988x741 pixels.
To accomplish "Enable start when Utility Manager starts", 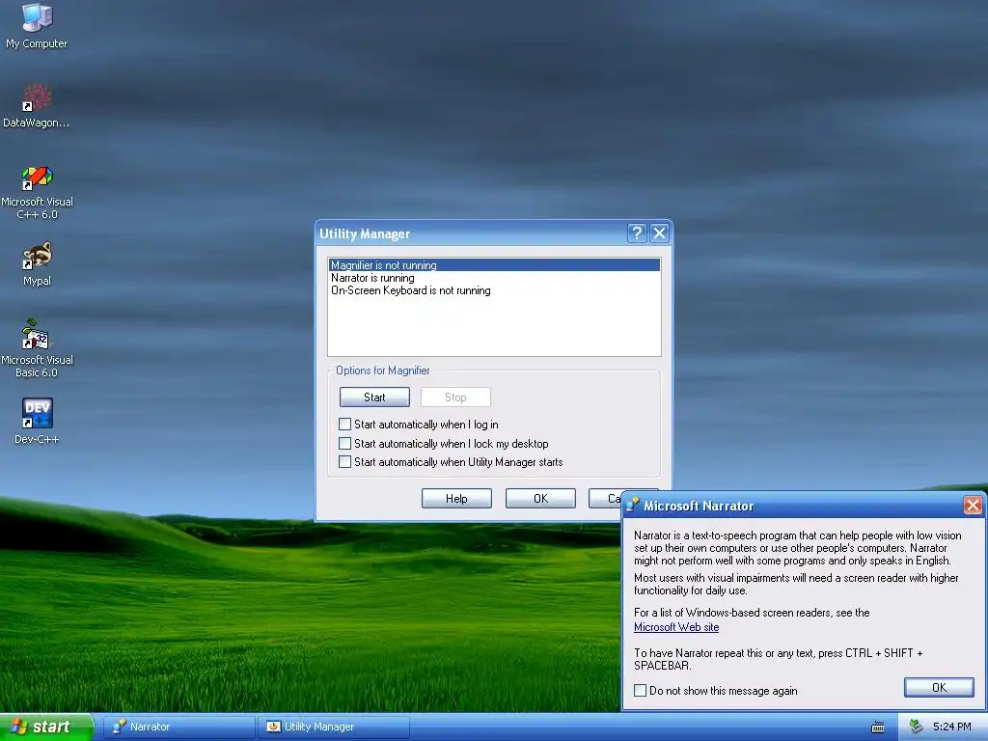I will 344,462.
